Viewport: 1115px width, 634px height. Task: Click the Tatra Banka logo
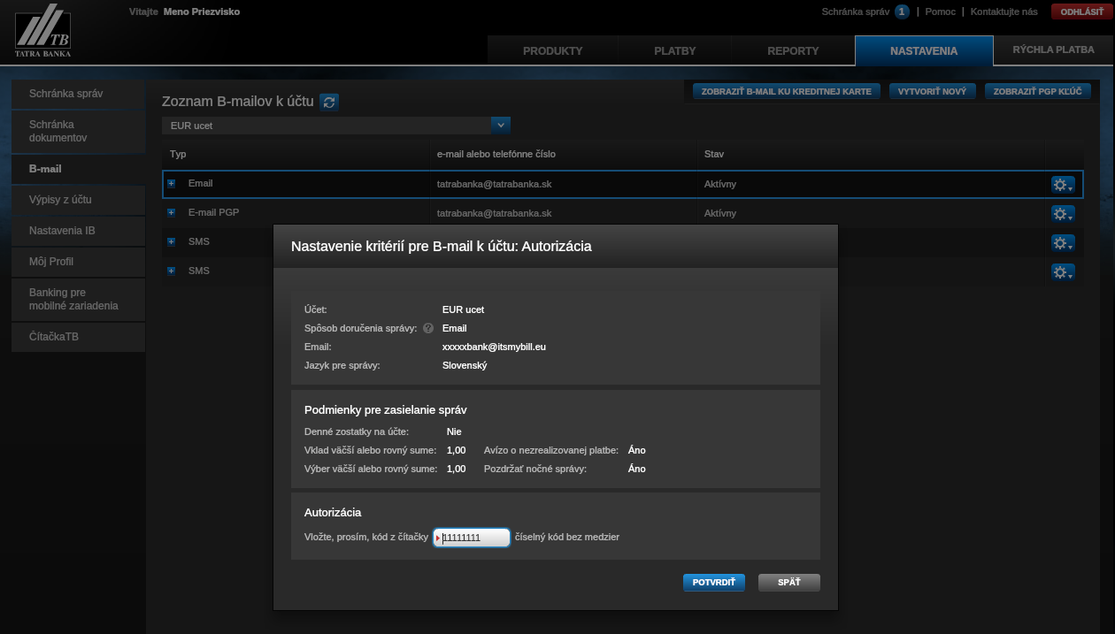pyautogui.click(x=42, y=34)
